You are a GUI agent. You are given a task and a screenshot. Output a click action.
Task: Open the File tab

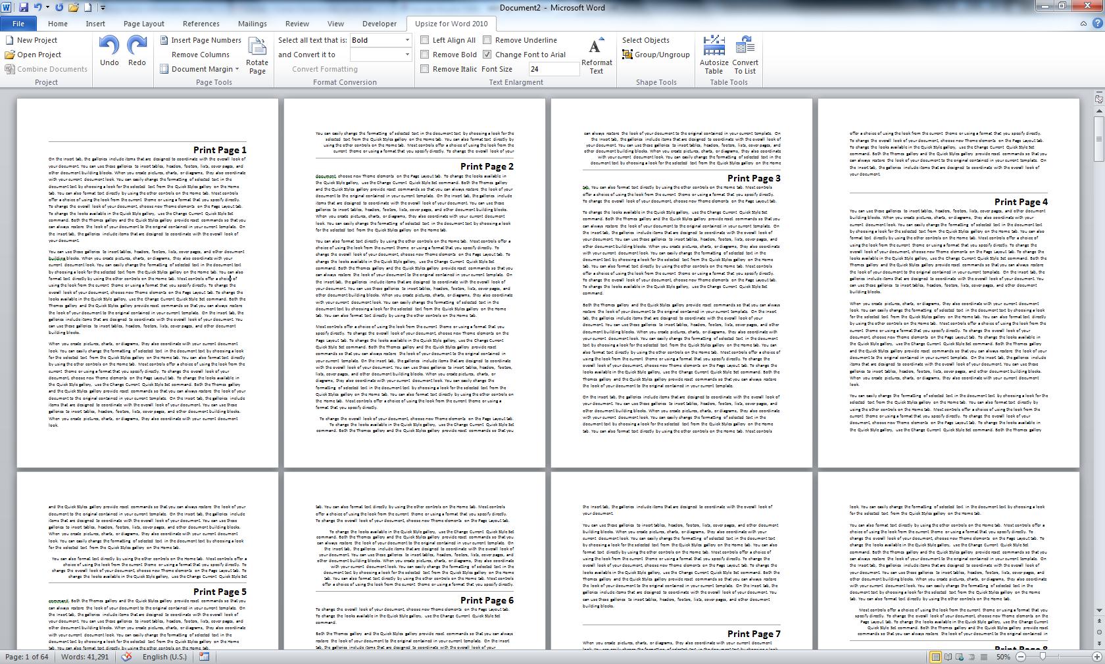tap(18, 24)
